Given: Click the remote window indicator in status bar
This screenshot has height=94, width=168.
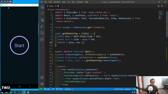Looking at the screenshot, I should coord(41,89).
